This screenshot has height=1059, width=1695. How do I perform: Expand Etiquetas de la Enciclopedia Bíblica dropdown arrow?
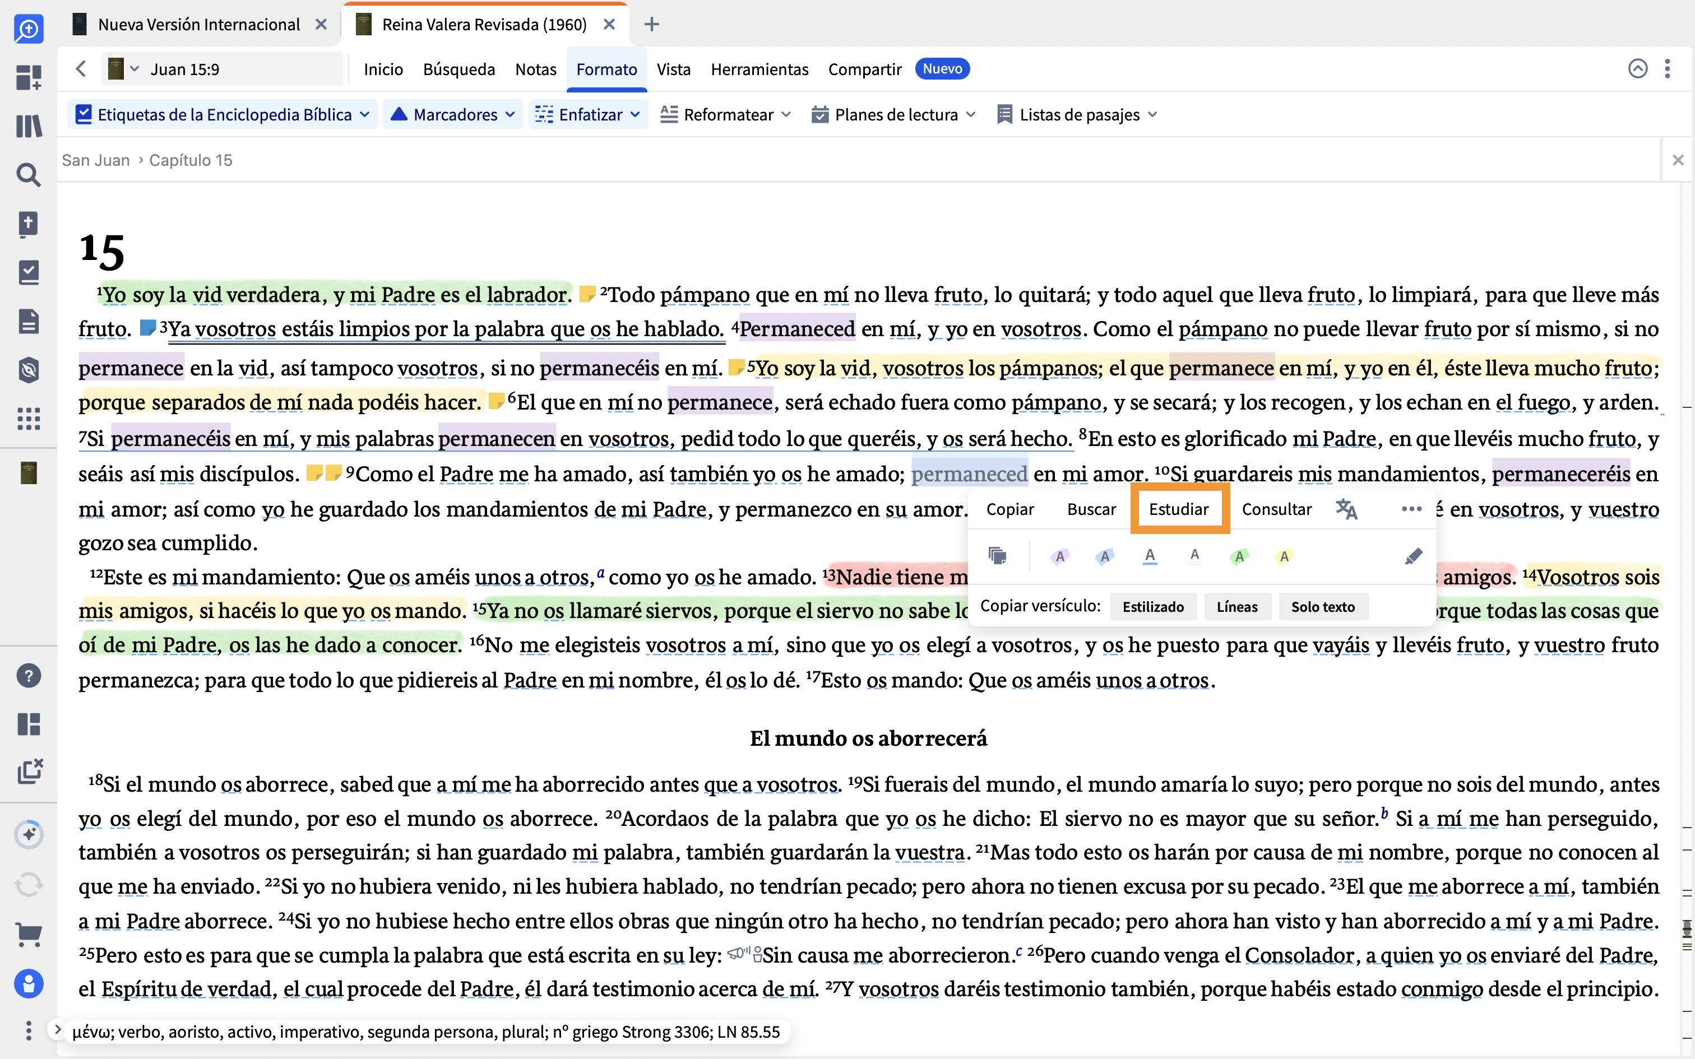tap(364, 114)
